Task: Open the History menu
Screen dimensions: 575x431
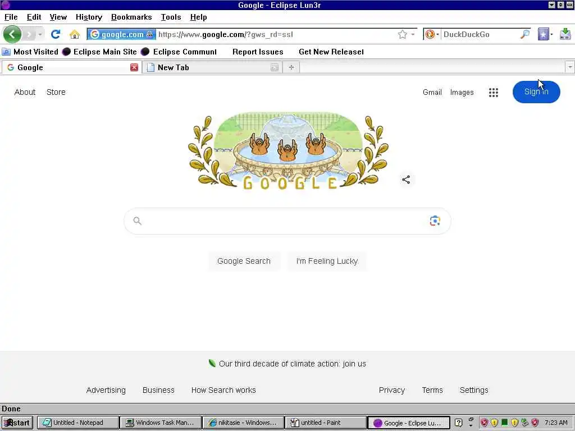Action: (x=89, y=17)
